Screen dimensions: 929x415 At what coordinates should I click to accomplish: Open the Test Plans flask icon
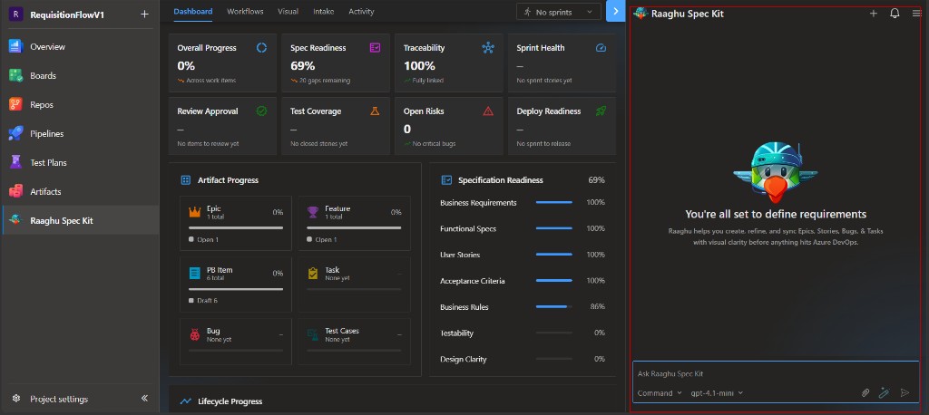[15, 163]
